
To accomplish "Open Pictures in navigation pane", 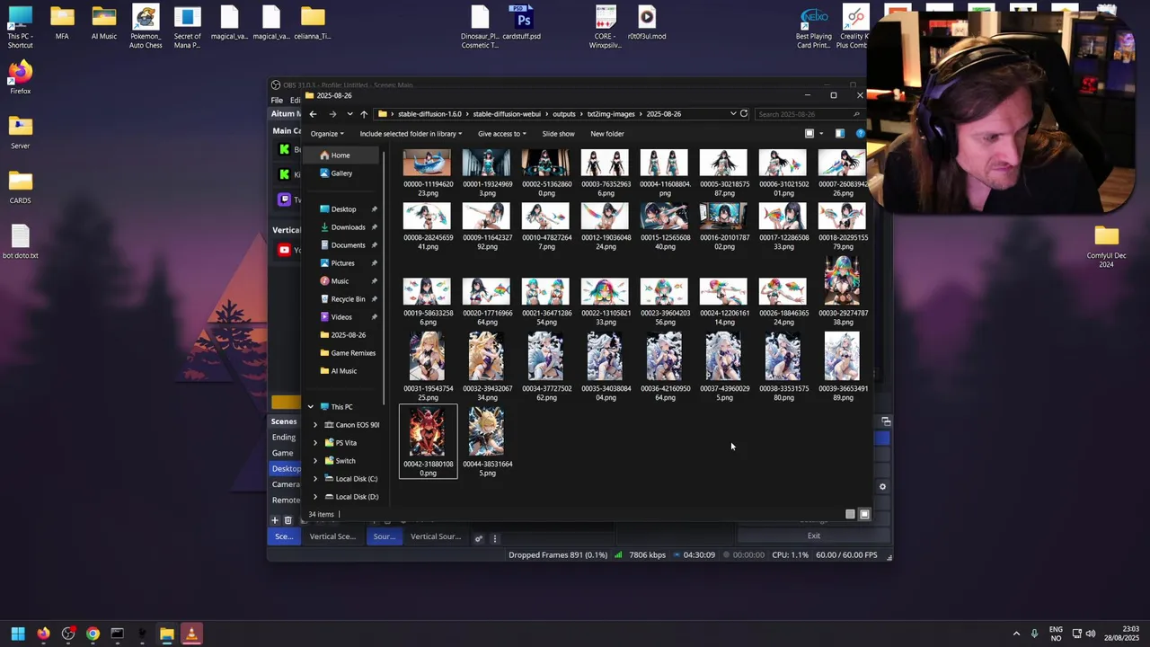I will tap(342, 263).
